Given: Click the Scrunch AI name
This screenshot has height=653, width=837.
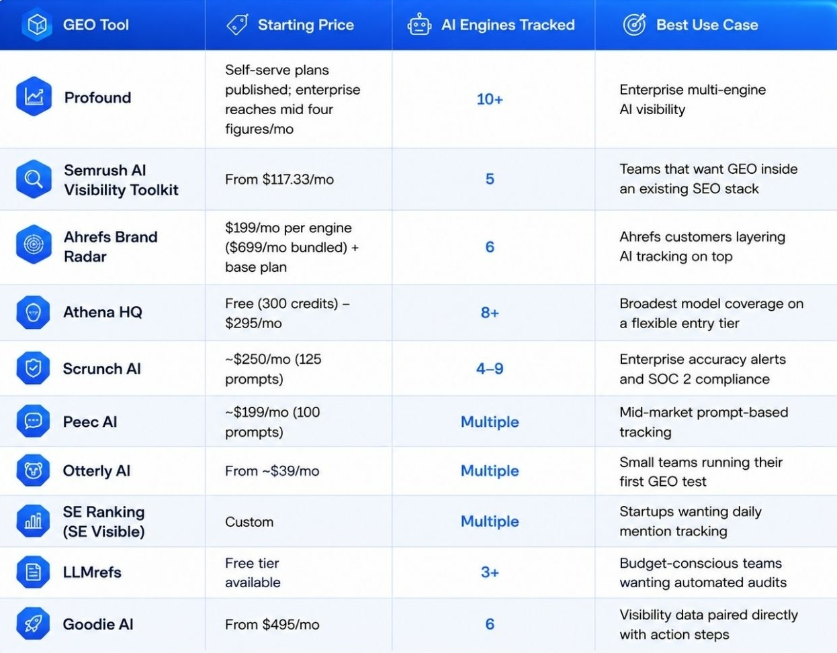Looking at the screenshot, I should pyautogui.click(x=101, y=368).
